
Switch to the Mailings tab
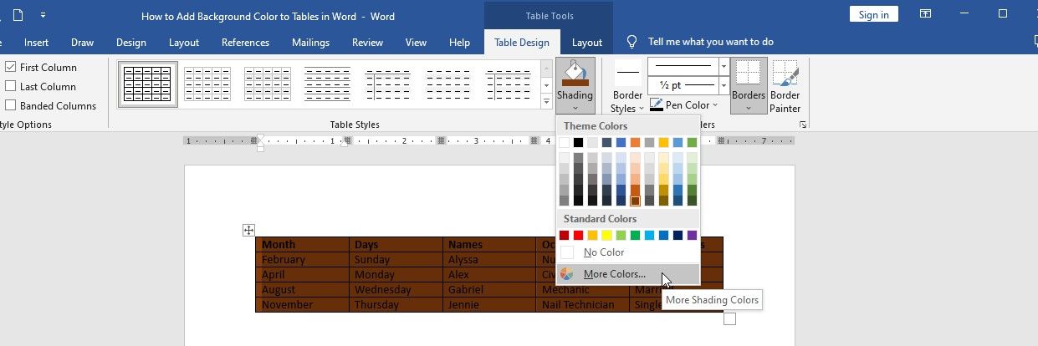[x=310, y=43]
